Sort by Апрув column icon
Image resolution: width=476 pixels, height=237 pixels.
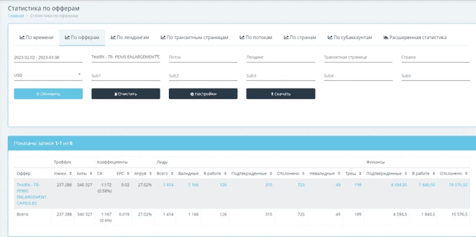(x=150, y=174)
